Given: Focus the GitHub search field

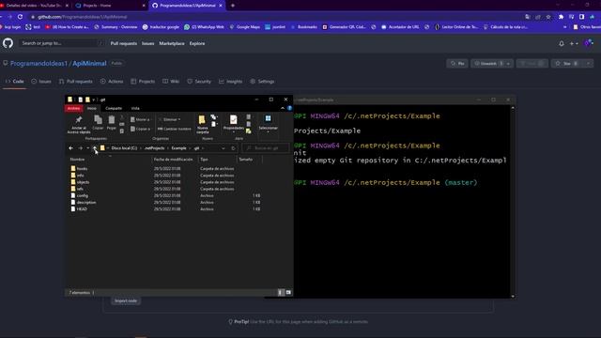Looking at the screenshot, I should coord(61,43).
